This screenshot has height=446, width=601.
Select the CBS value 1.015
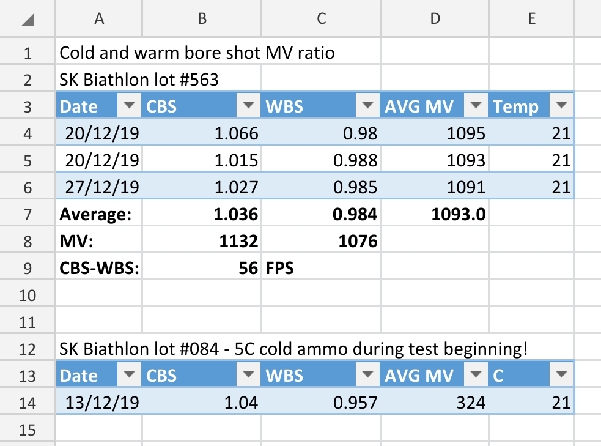(202, 160)
